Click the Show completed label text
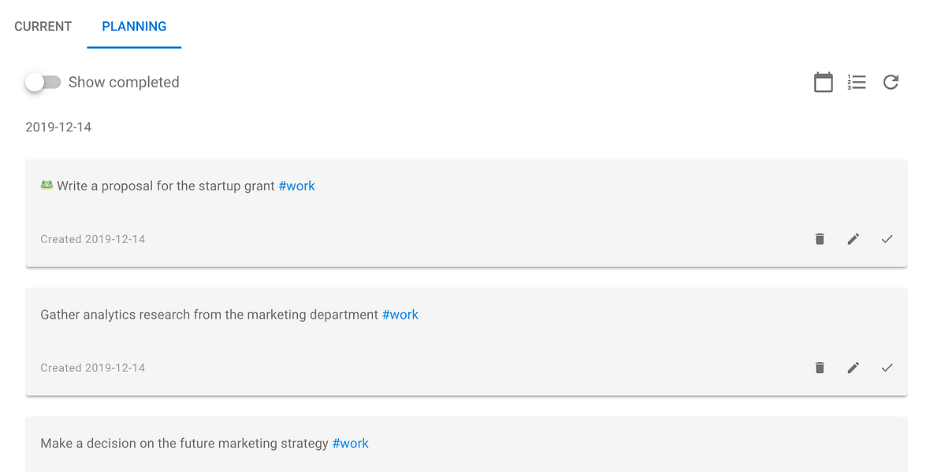Screen dimensions: 934x472 pyautogui.click(x=124, y=82)
